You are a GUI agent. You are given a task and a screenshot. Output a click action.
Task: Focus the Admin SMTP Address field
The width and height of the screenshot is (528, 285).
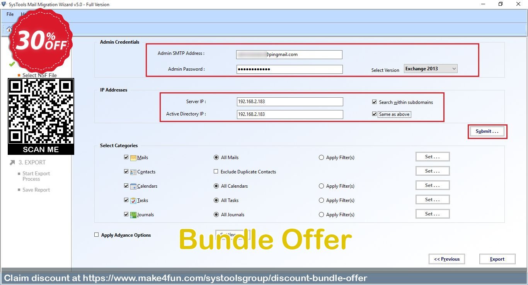point(289,54)
